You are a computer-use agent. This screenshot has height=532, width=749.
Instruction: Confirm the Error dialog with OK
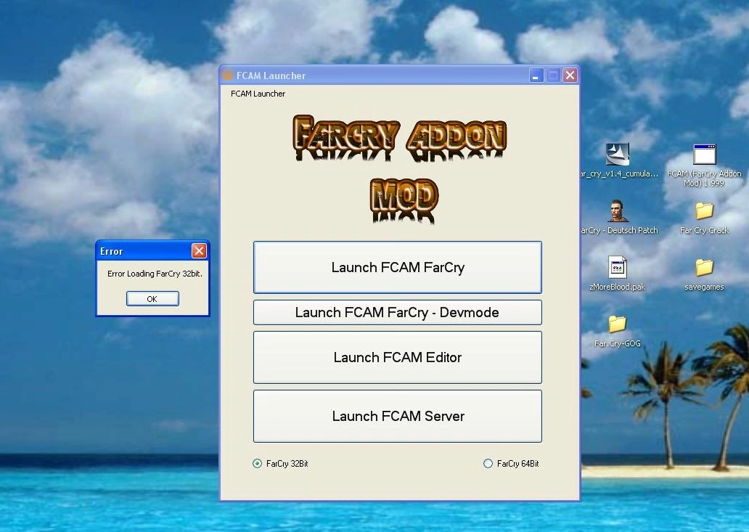152,299
